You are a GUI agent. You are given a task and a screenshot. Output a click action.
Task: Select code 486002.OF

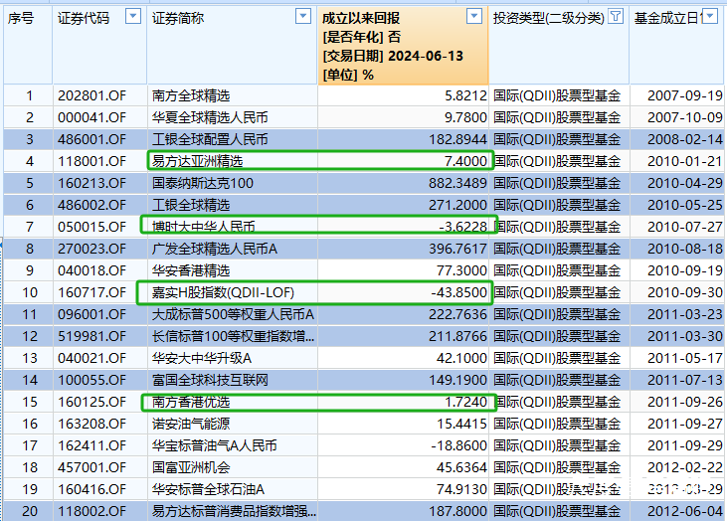click(x=91, y=205)
